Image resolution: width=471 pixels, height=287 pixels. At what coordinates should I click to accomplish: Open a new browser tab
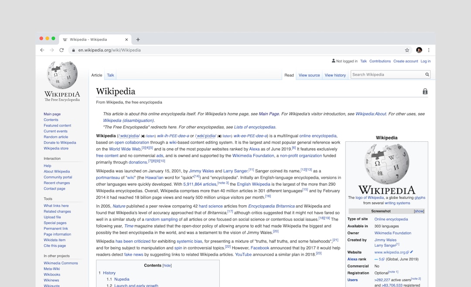point(138,39)
